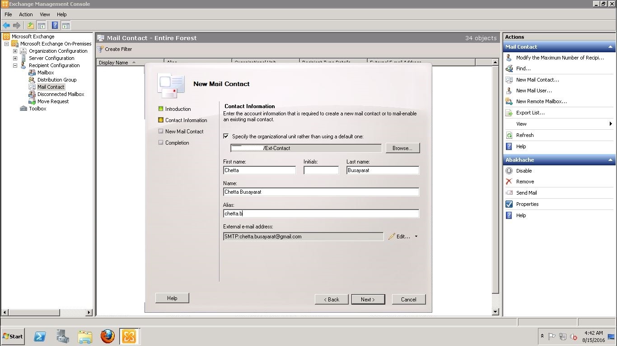This screenshot has width=617, height=346.
Task: Click the First name input field
Action: (x=259, y=170)
